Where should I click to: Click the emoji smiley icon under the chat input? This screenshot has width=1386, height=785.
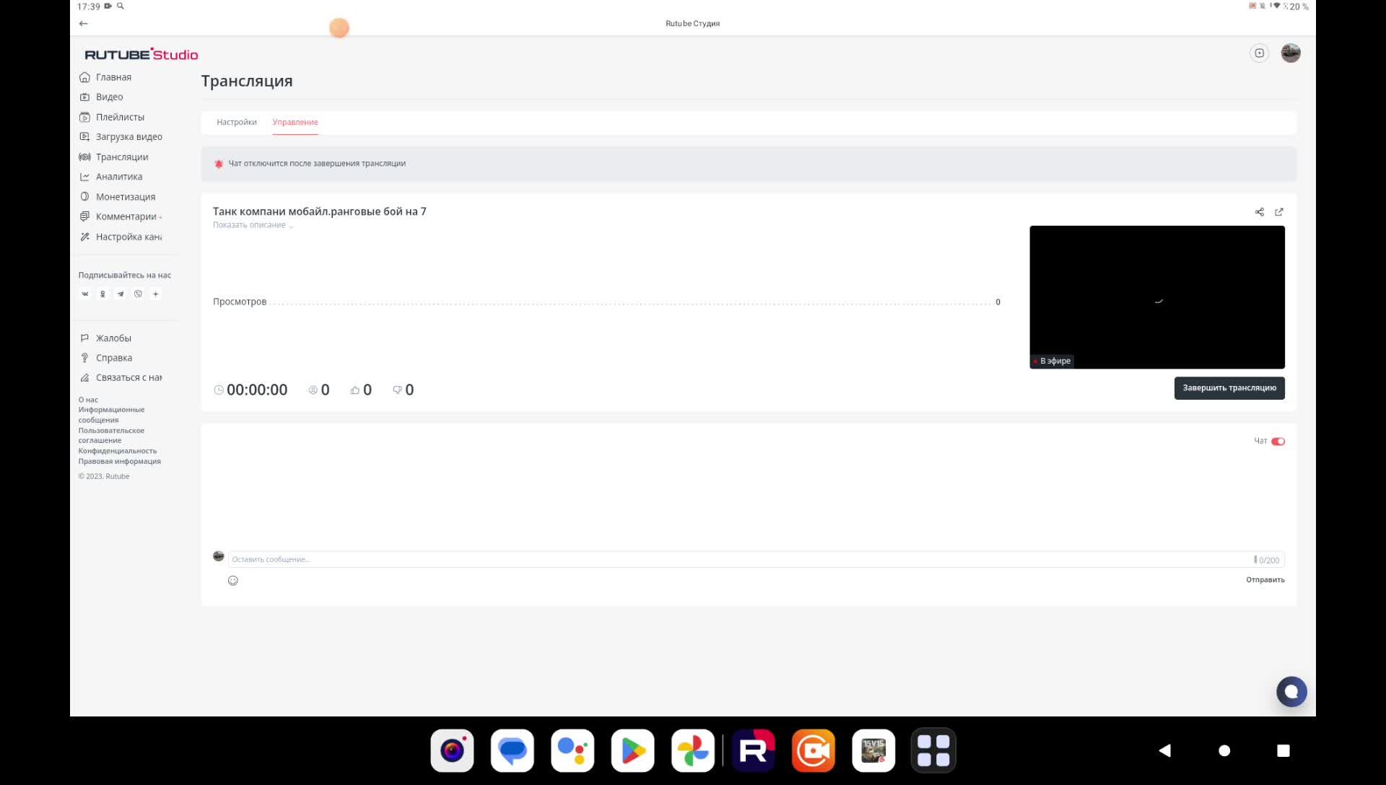233,581
